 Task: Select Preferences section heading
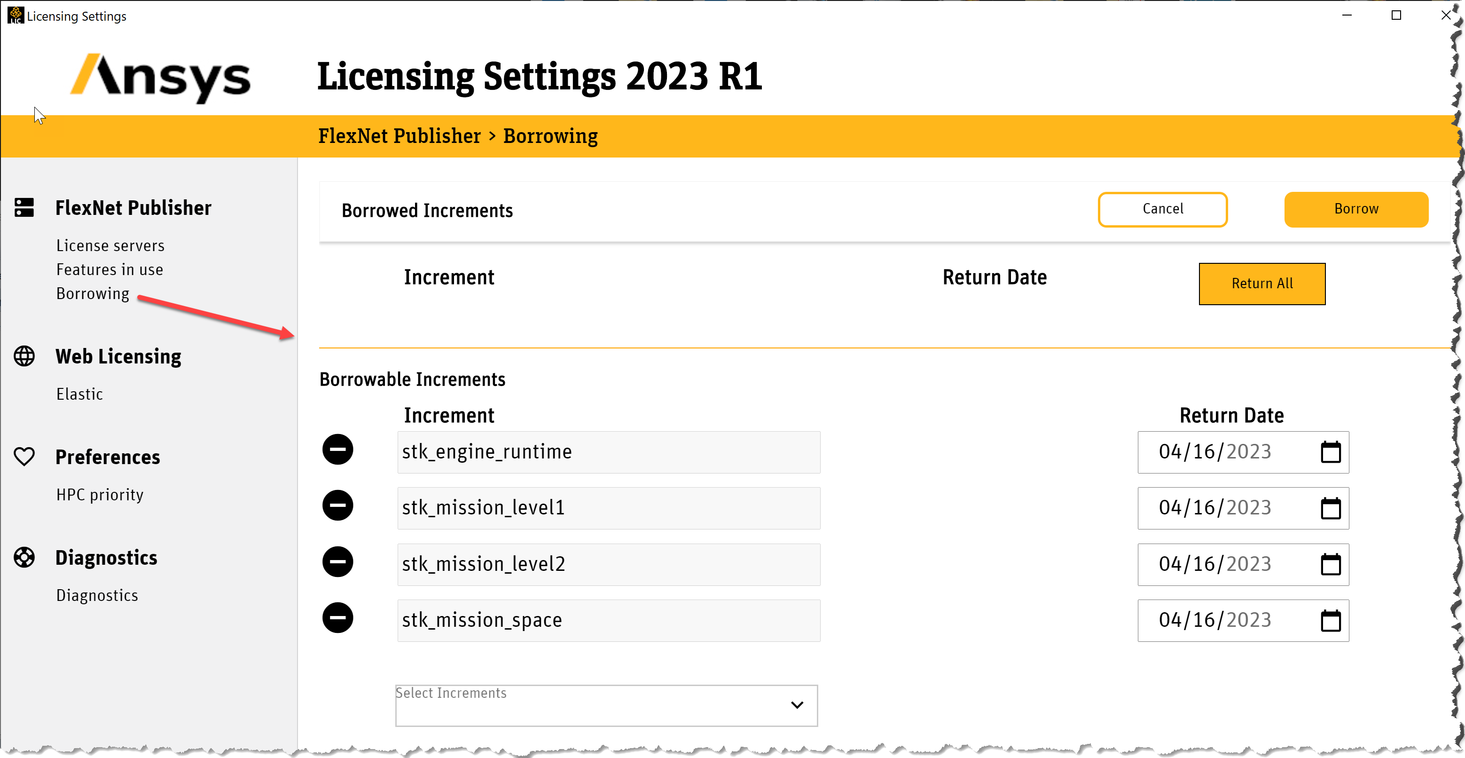click(108, 457)
